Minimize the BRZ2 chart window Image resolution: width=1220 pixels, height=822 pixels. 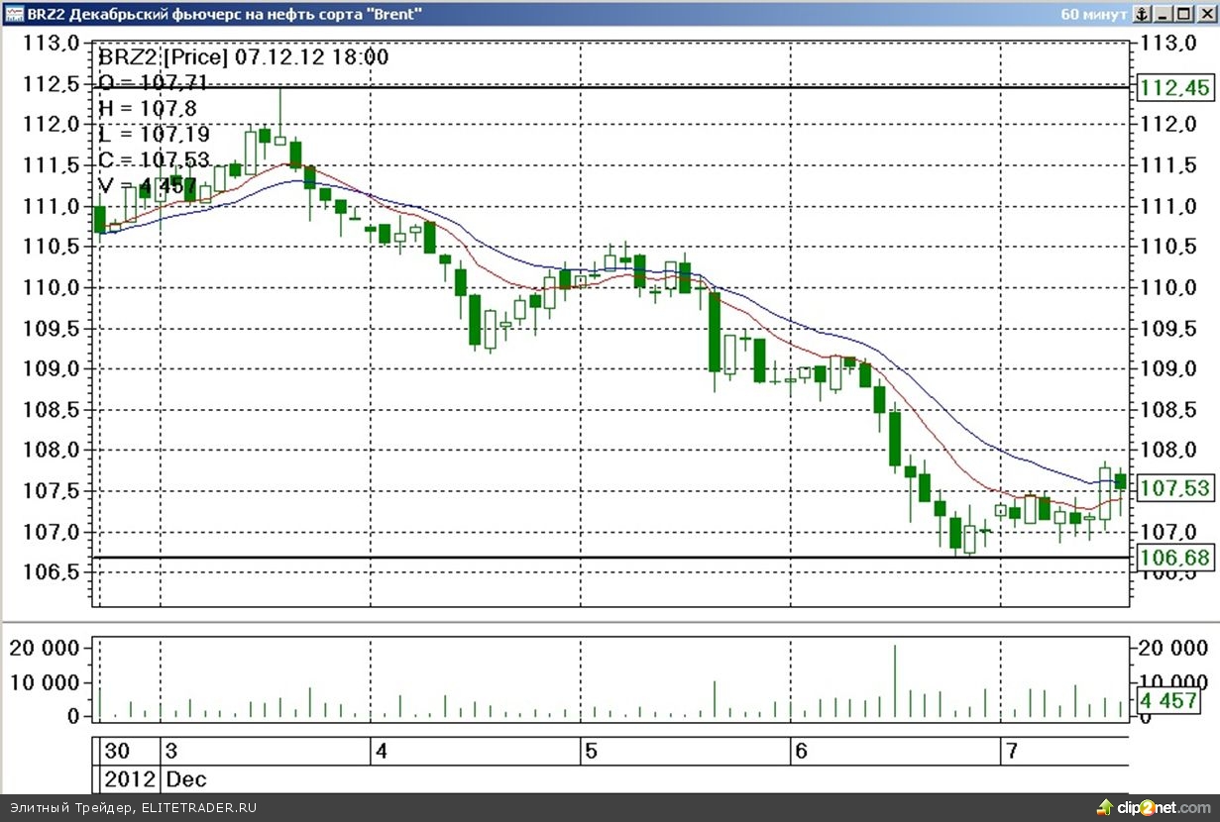1163,14
